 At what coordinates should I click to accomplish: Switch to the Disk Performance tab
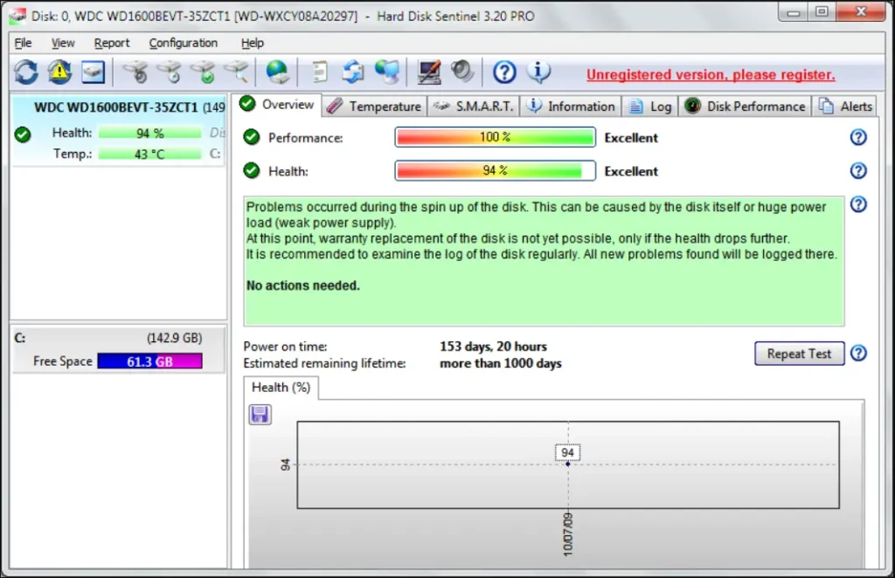point(745,106)
